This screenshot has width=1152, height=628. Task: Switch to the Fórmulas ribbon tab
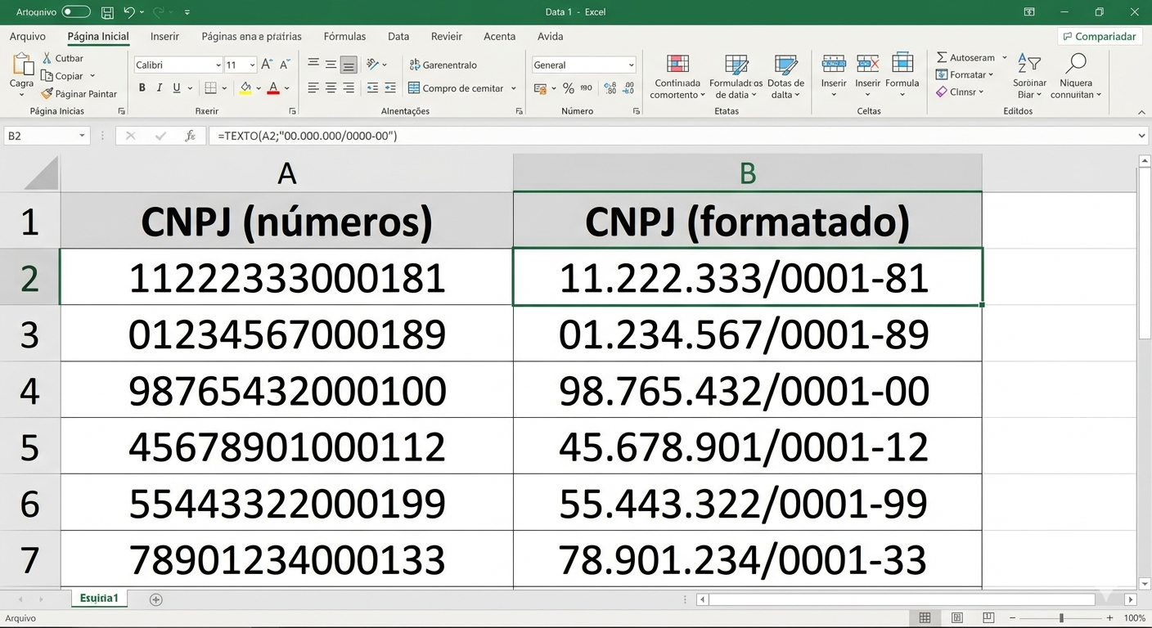pos(344,36)
